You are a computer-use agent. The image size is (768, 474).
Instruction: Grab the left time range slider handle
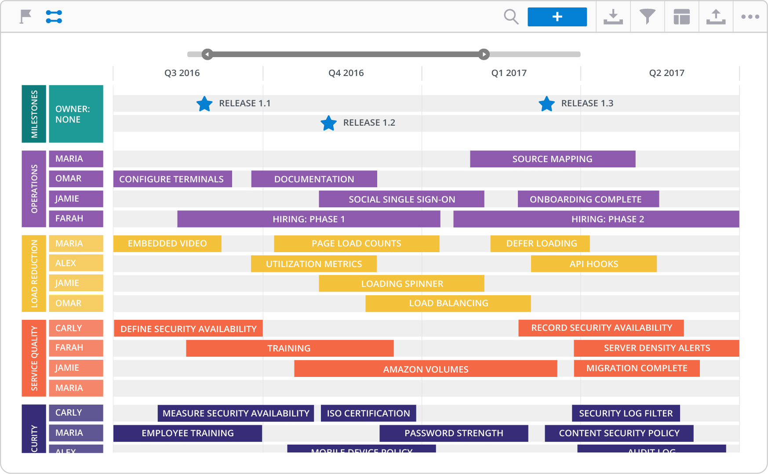[x=207, y=54]
